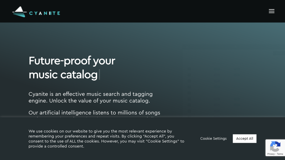Screen dimensions: 285x160
Task: Click the "music catalog" heading line
Action: pos(63,74)
